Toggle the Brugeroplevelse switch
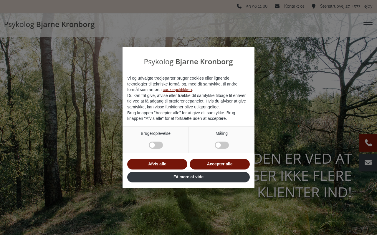This screenshot has height=235, width=377. [156, 145]
